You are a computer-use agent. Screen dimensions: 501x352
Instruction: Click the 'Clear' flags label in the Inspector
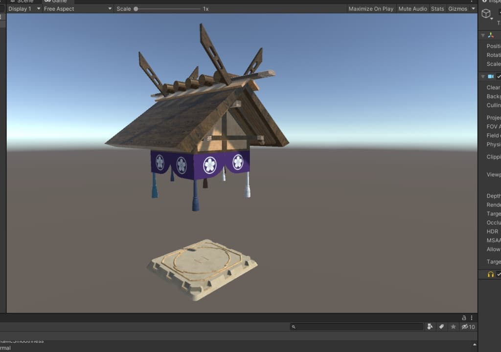[493, 87]
